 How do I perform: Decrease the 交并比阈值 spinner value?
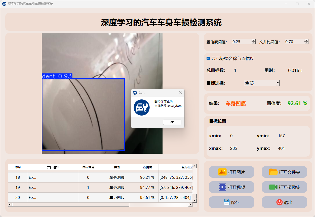click(x=306, y=43)
